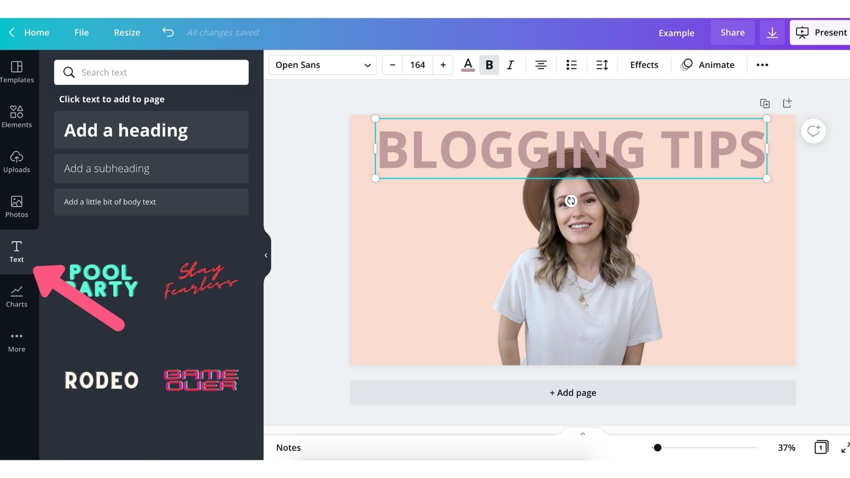Click the download icon in the header
The height and width of the screenshot is (478, 850).
coord(772,32)
